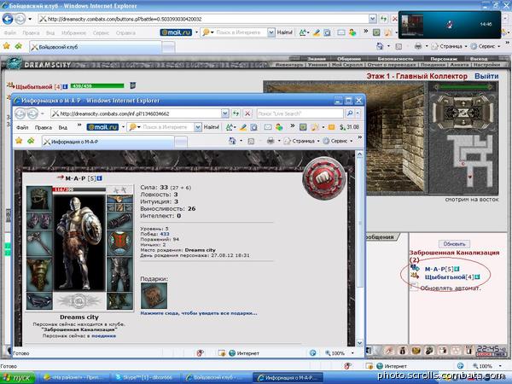This screenshot has height=384, width=512.
Task: Click info icon next to Щыбытьной[4] in room list
Action: coord(477,276)
